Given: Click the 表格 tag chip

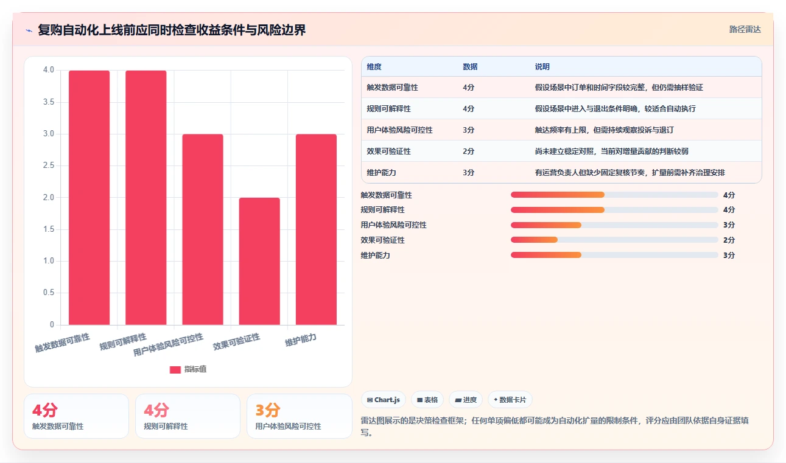Looking at the screenshot, I should point(427,400).
